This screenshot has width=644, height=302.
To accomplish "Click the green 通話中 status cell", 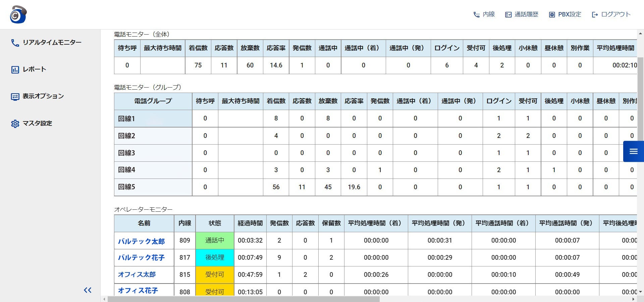I will tap(215, 240).
